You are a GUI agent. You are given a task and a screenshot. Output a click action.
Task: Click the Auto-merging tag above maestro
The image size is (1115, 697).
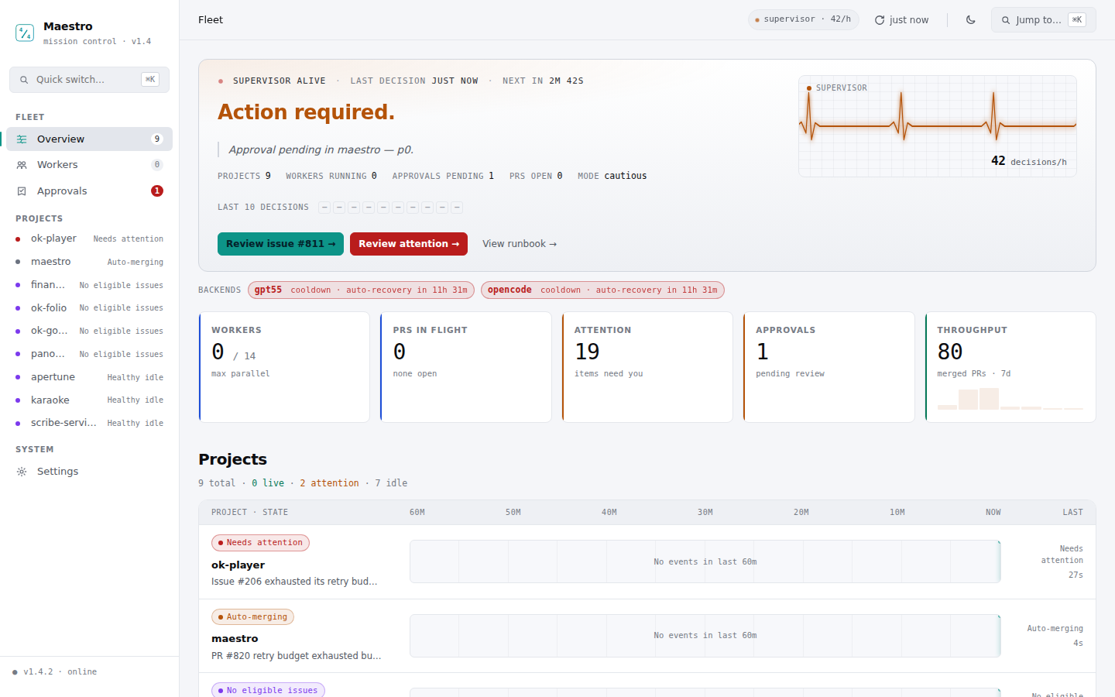coord(252,617)
